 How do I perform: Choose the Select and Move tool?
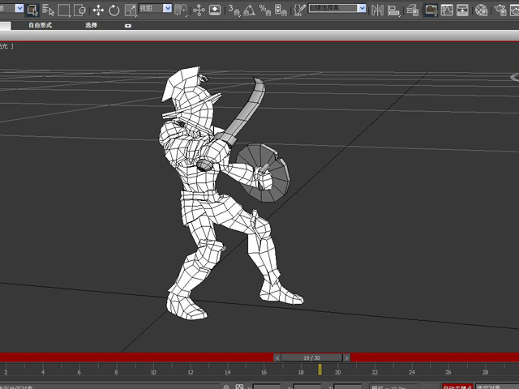pos(99,10)
